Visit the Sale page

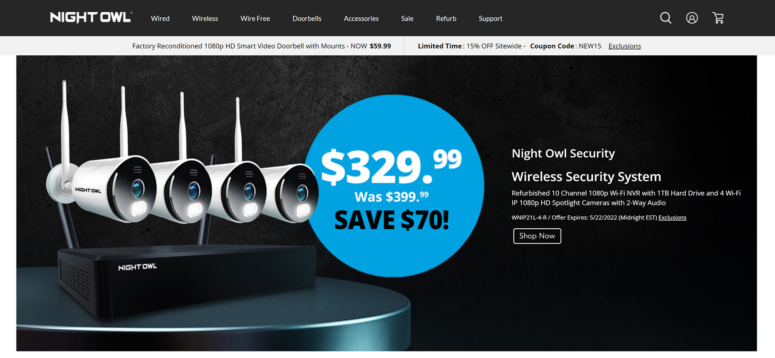[x=407, y=19]
